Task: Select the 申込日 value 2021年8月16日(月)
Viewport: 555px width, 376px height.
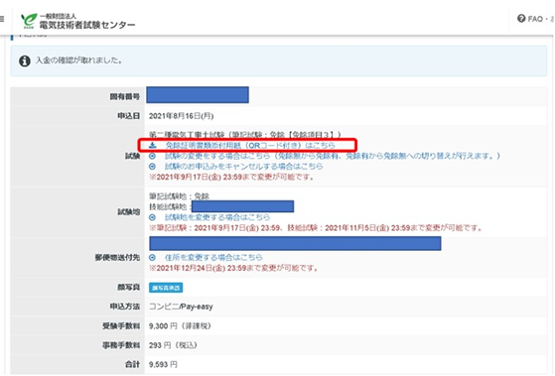Action: point(182,116)
